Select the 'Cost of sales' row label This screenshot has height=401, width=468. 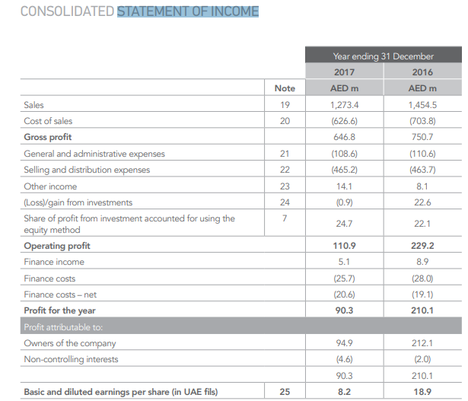48,121
